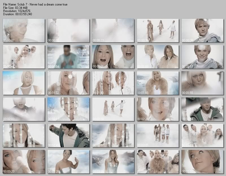Select the 00:00:30 thumbnail of three walkers
The height and width of the screenshot is (176, 226).
(x=158, y=30)
